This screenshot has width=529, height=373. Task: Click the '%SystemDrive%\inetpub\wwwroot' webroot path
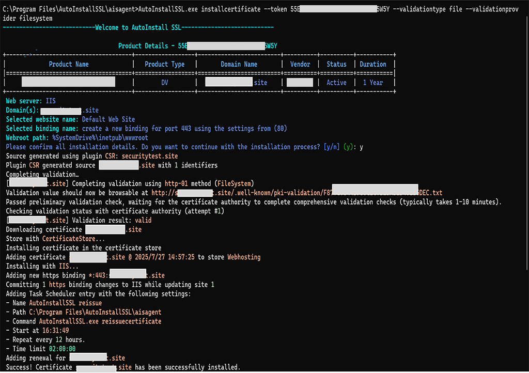pyautogui.click(x=100, y=137)
